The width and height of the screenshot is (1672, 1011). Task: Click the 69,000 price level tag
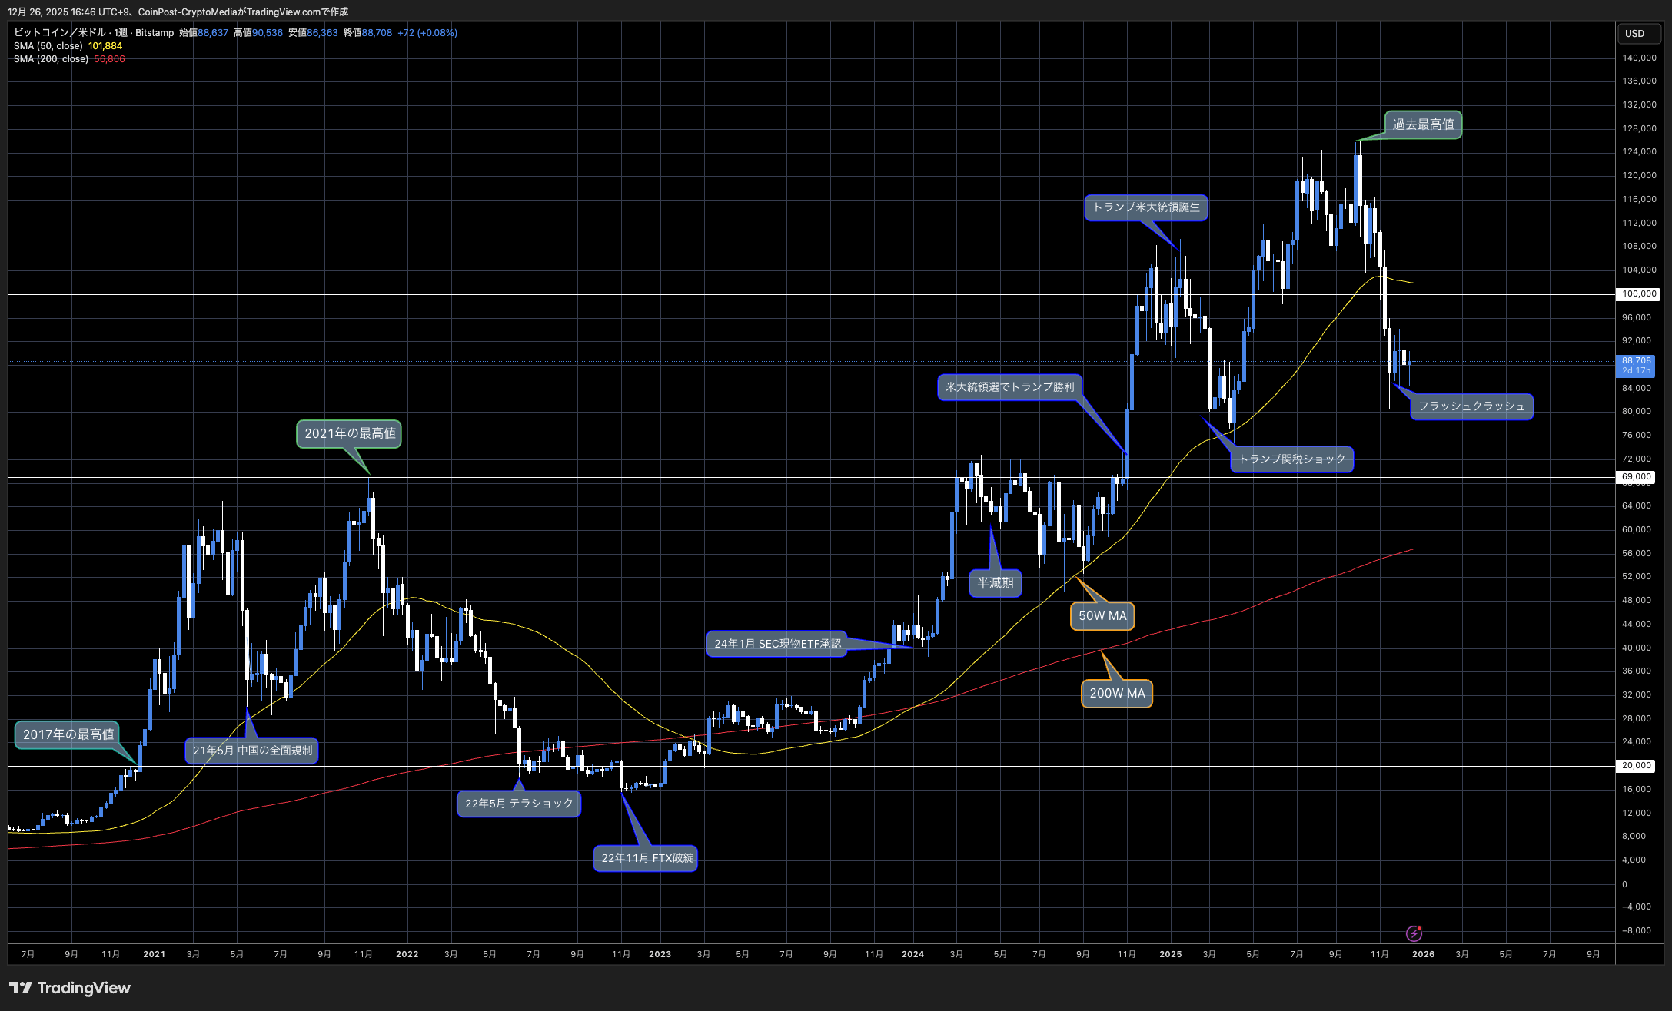point(1637,477)
